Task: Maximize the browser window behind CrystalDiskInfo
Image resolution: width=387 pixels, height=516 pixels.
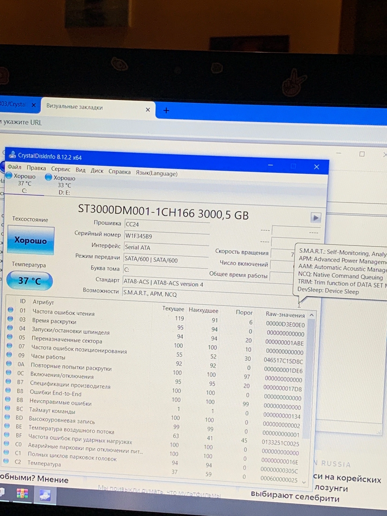Action: (x=362, y=154)
